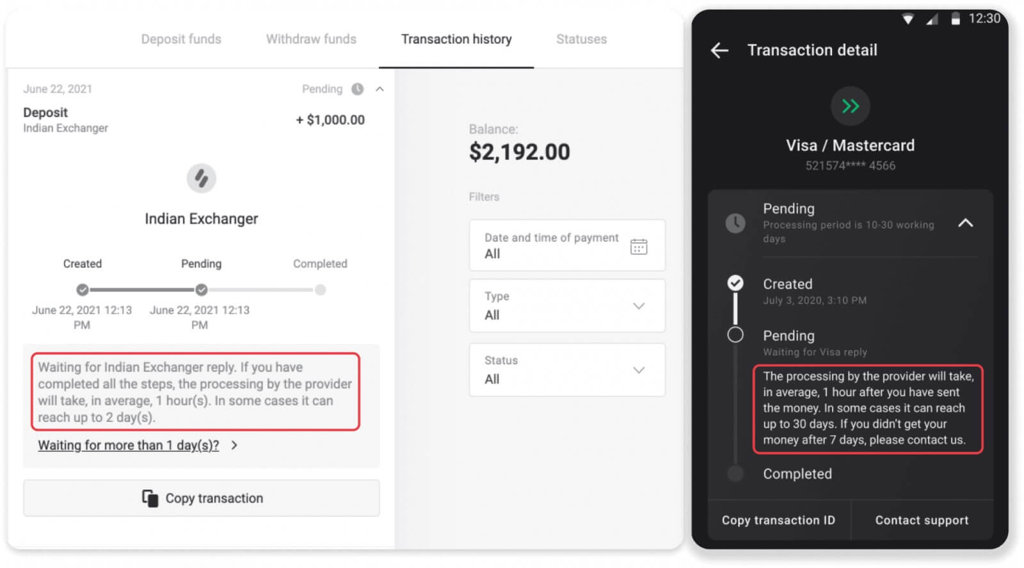Click the pending clock icon next to Pending status
Screen dimensions: 1024x568
356,89
